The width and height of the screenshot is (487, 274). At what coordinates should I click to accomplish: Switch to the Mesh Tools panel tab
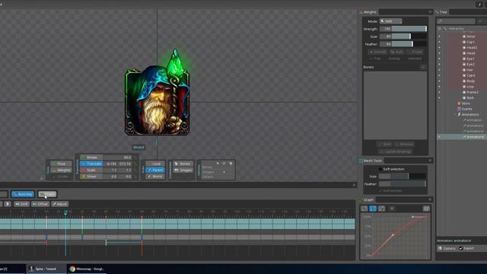click(371, 161)
